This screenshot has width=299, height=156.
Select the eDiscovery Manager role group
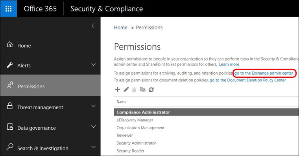(x=135, y=120)
